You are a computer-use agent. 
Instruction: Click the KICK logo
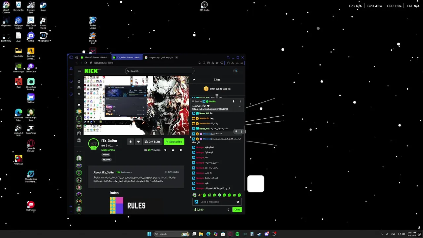tap(92, 71)
